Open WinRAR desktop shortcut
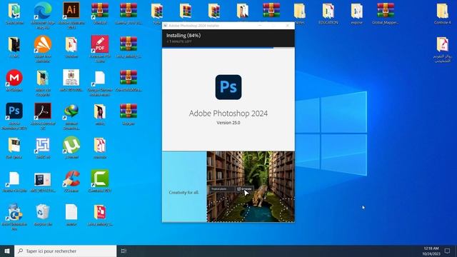Image resolution: width=457 pixels, height=257 pixels. [x=100, y=11]
